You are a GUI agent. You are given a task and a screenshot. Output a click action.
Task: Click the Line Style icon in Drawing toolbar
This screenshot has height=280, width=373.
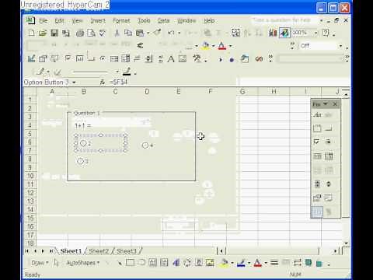pos(274,263)
